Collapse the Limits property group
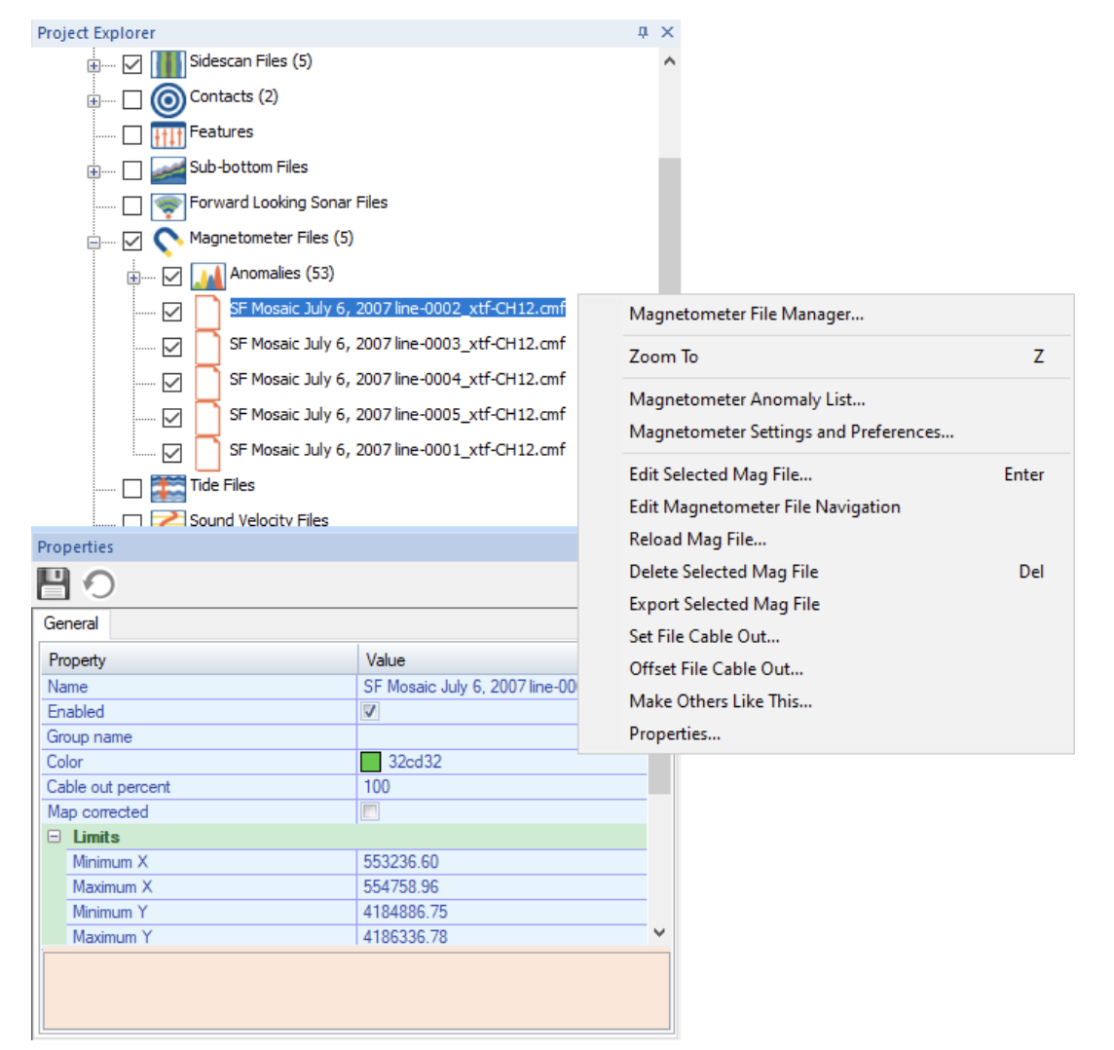The width and height of the screenshot is (1114, 1050). (x=55, y=837)
